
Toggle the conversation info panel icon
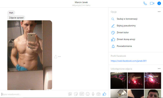(x=159, y=3)
